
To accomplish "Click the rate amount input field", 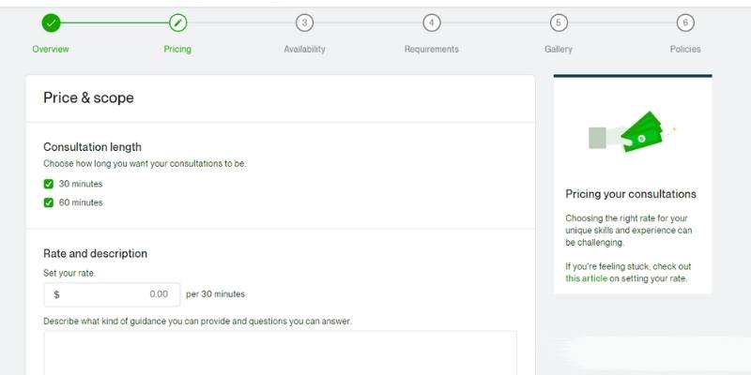I will (x=112, y=294).
